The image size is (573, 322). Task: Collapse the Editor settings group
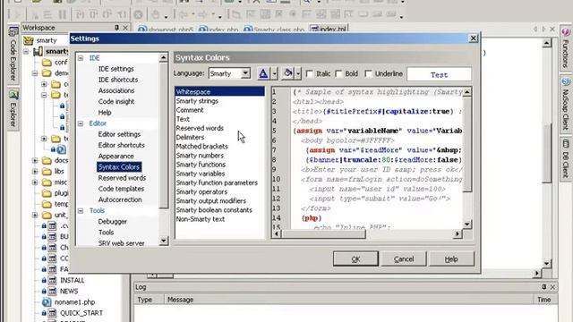(81, 123)
